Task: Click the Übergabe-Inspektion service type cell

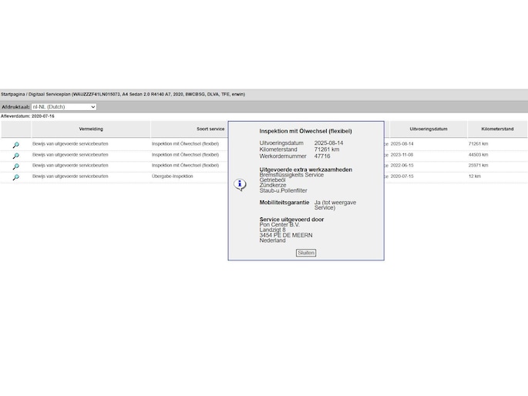Action: coord(173,176)
